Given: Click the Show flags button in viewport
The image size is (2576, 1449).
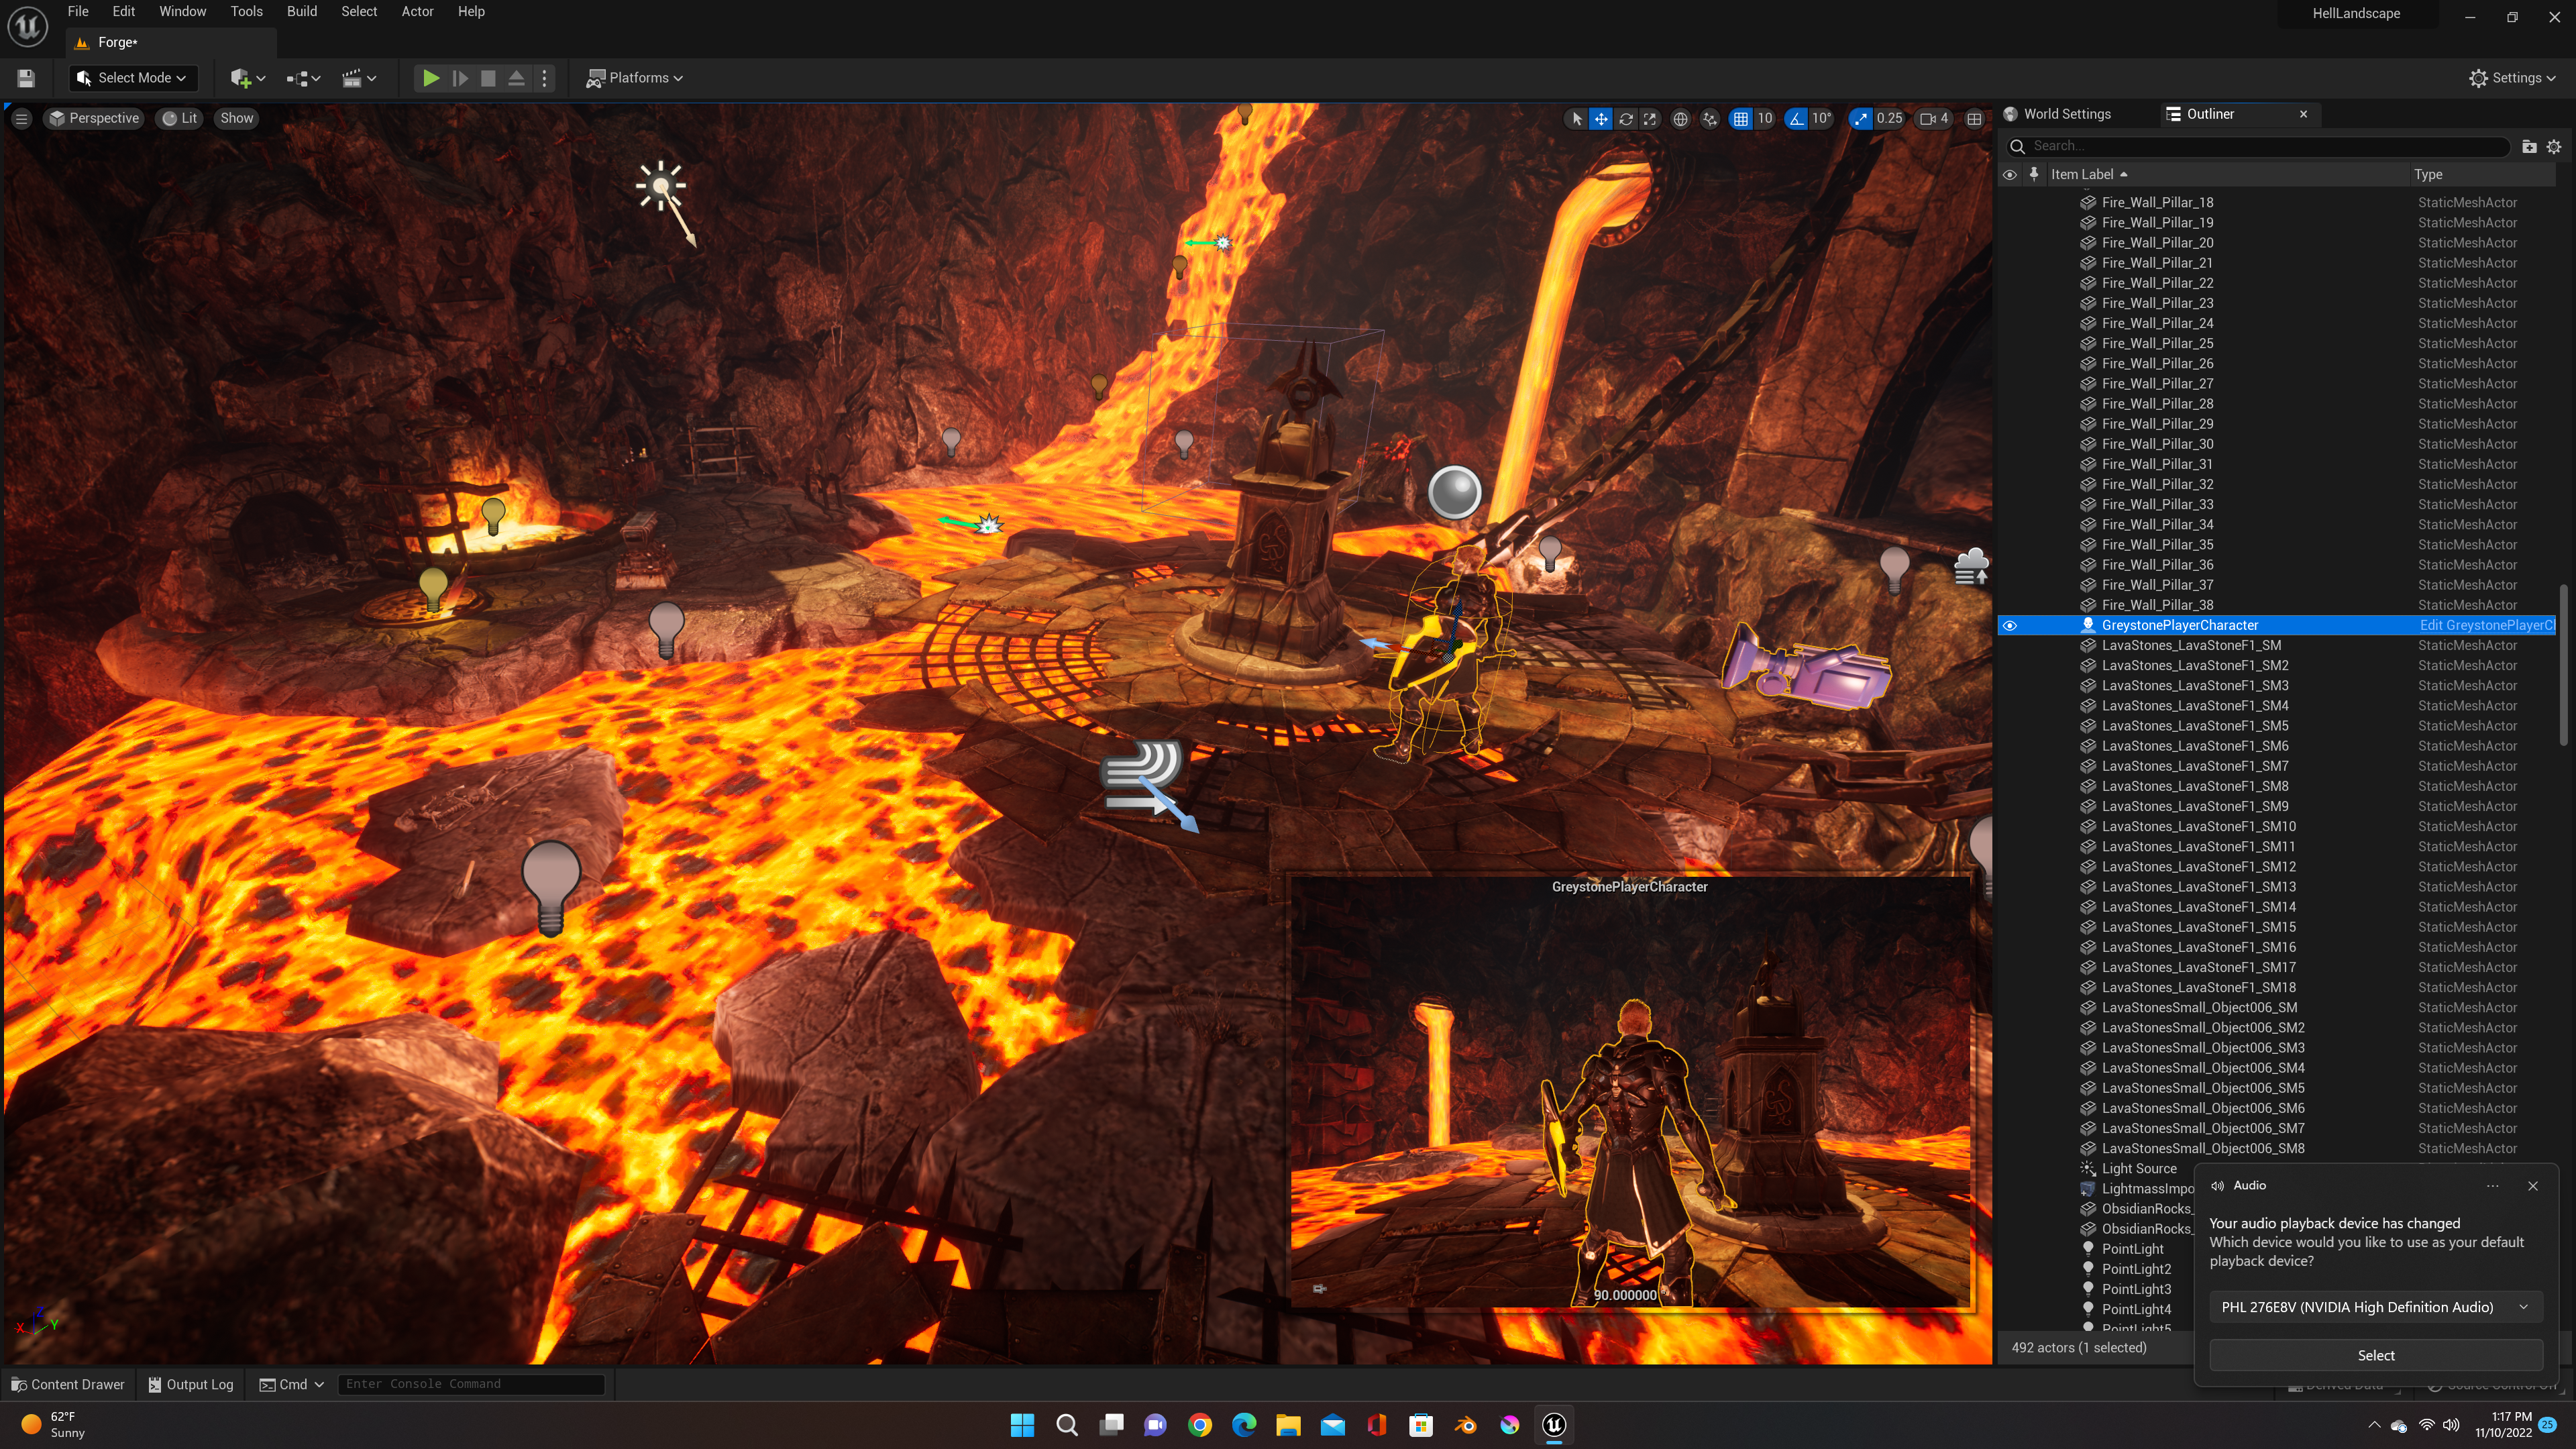Looking at the screenshot, I should [x=237, y=118].
